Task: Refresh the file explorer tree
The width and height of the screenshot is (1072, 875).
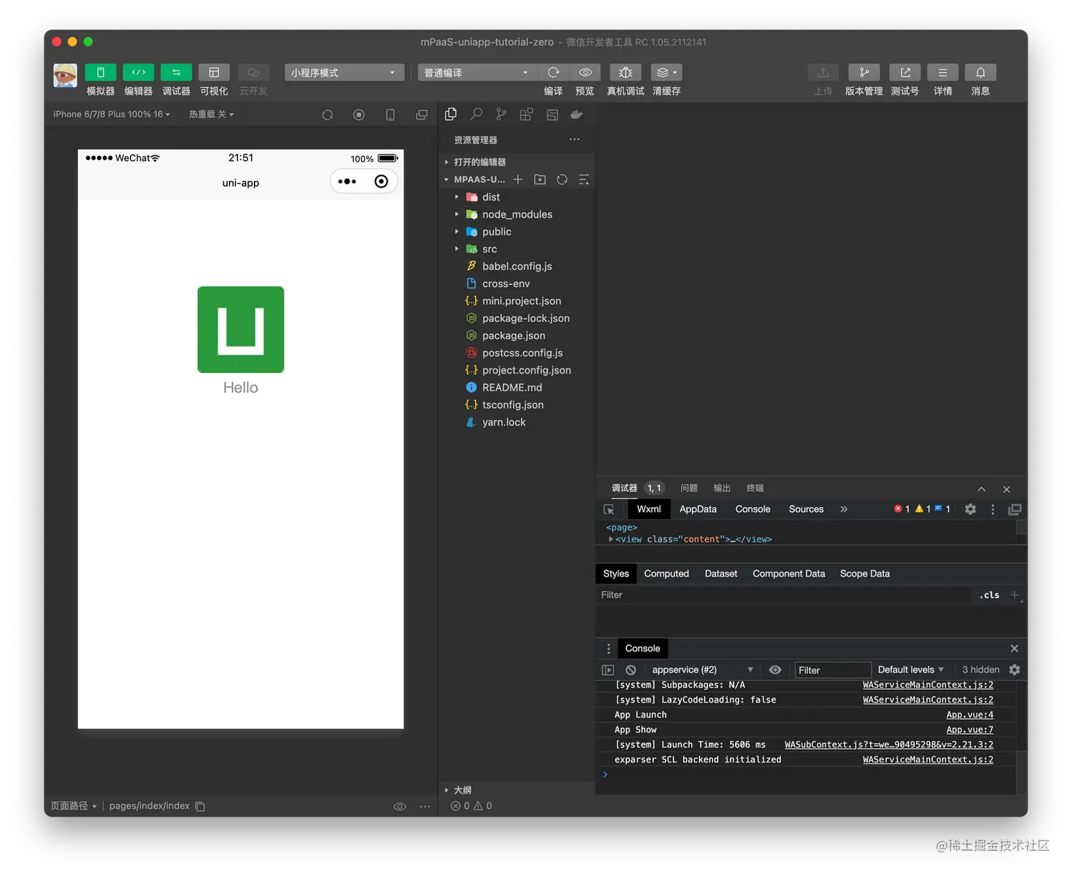Action: click(562, 179)
